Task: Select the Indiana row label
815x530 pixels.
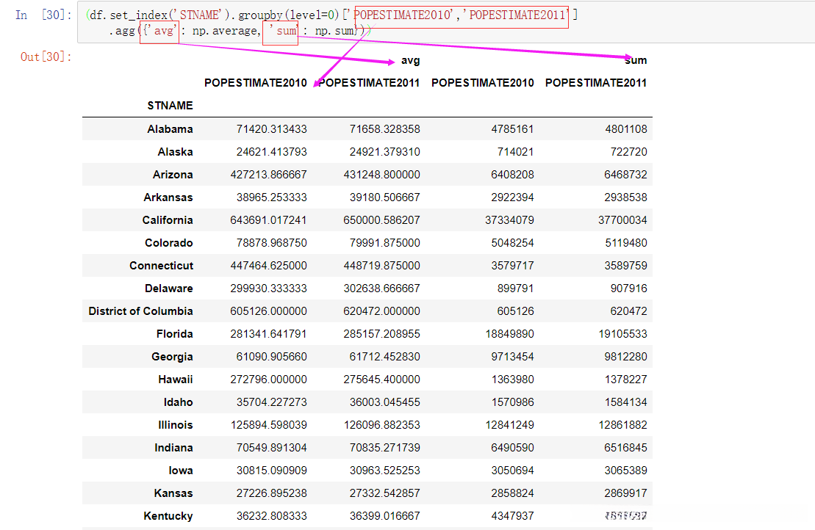Action: click(173, 448)
